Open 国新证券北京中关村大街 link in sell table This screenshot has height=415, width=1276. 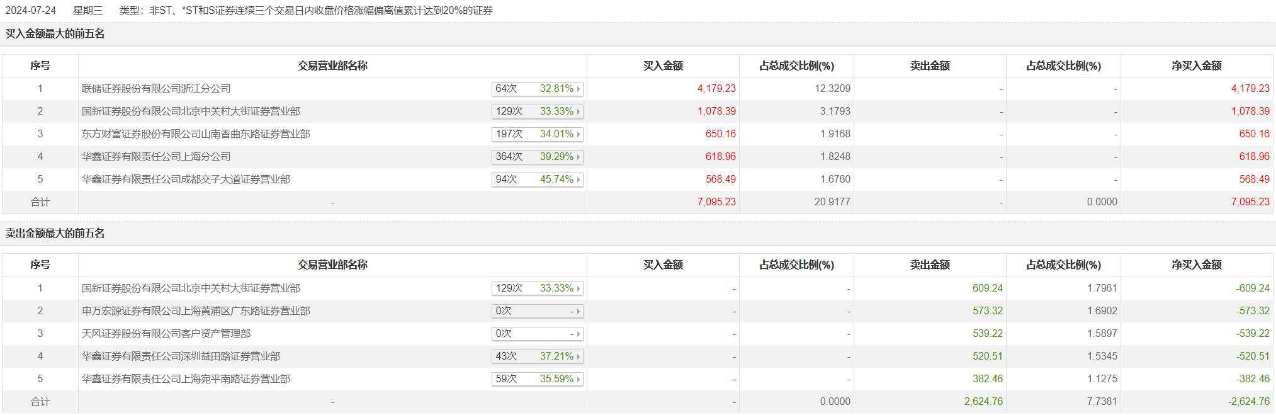click(191, 288)
